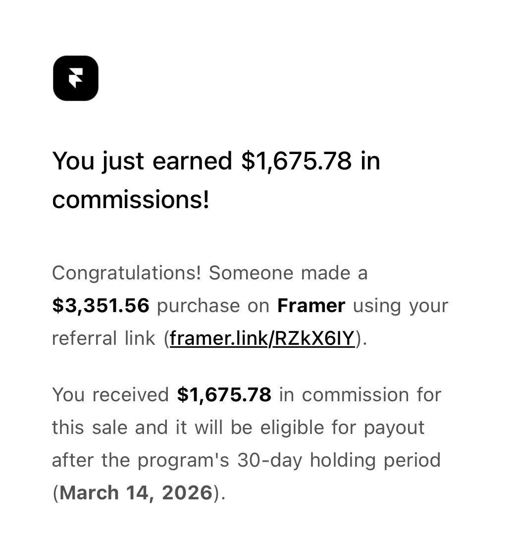Viewport: 517px width, 539px height.
Task: Click the headline "You just earned" text
Action: [142, 161]
